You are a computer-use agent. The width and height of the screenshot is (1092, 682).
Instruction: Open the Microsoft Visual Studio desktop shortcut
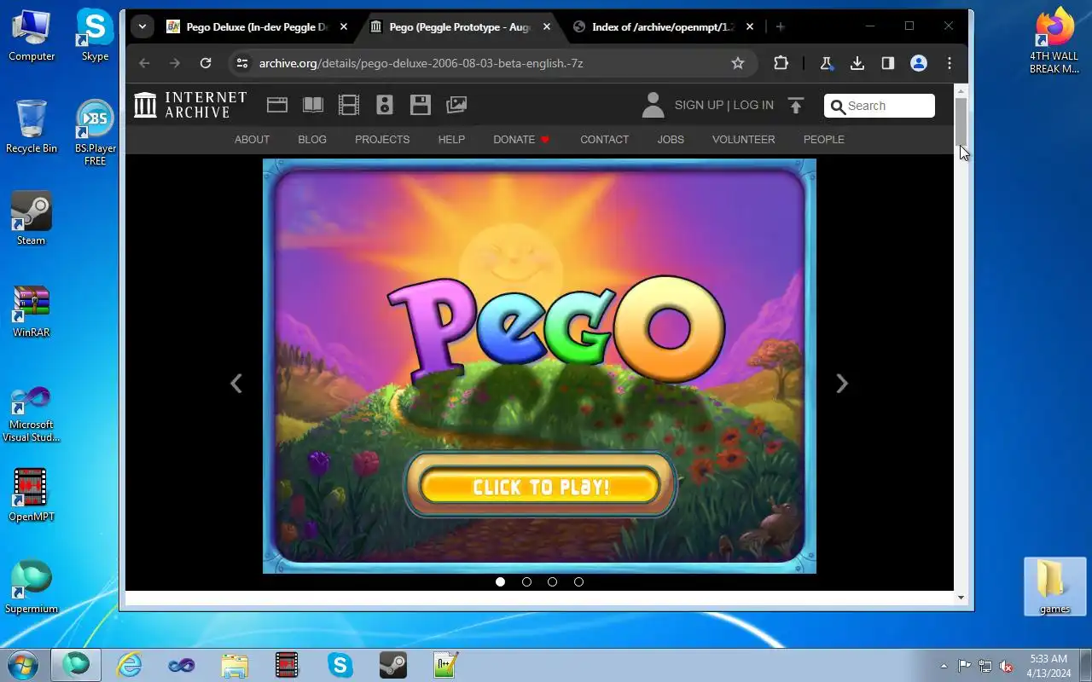[31, 413]
